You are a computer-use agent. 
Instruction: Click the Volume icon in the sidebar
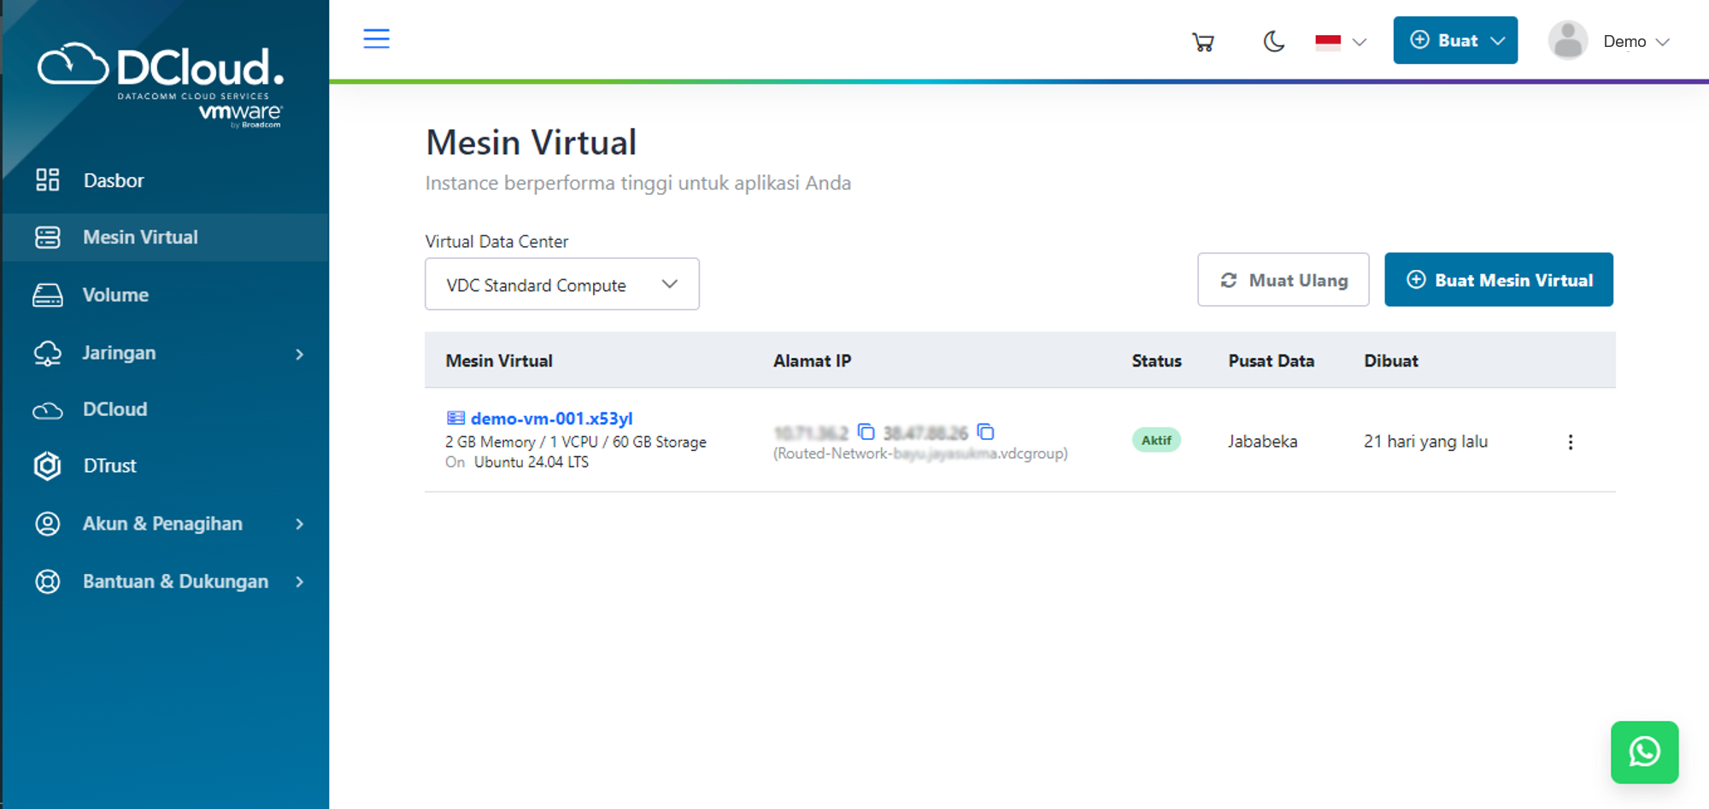pos(47,295)
